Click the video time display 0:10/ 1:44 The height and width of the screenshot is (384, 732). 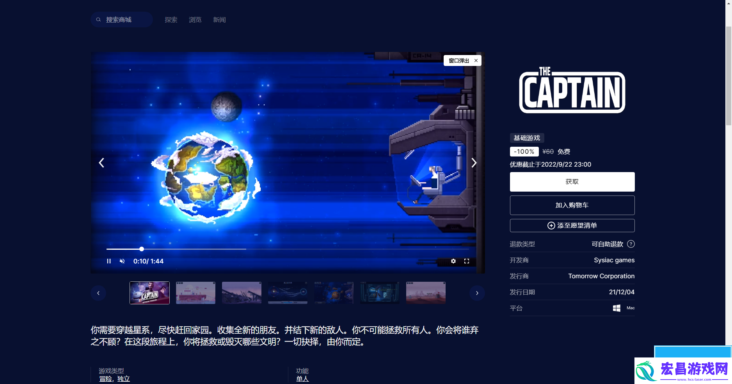148,261
